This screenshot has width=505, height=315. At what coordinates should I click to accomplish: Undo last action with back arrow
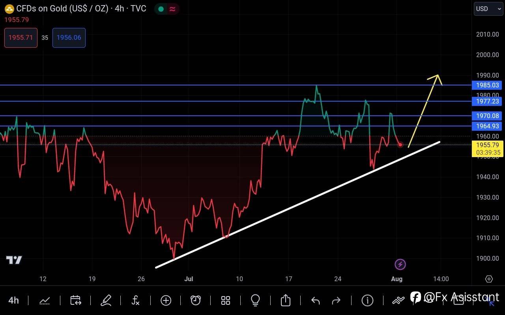click(315, 301)
